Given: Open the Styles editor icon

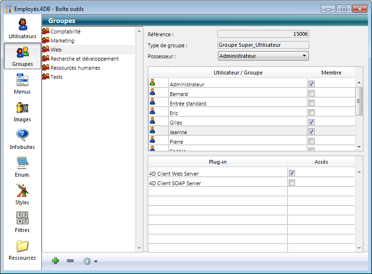Looking at the screenshot, I should click(22, 194).
